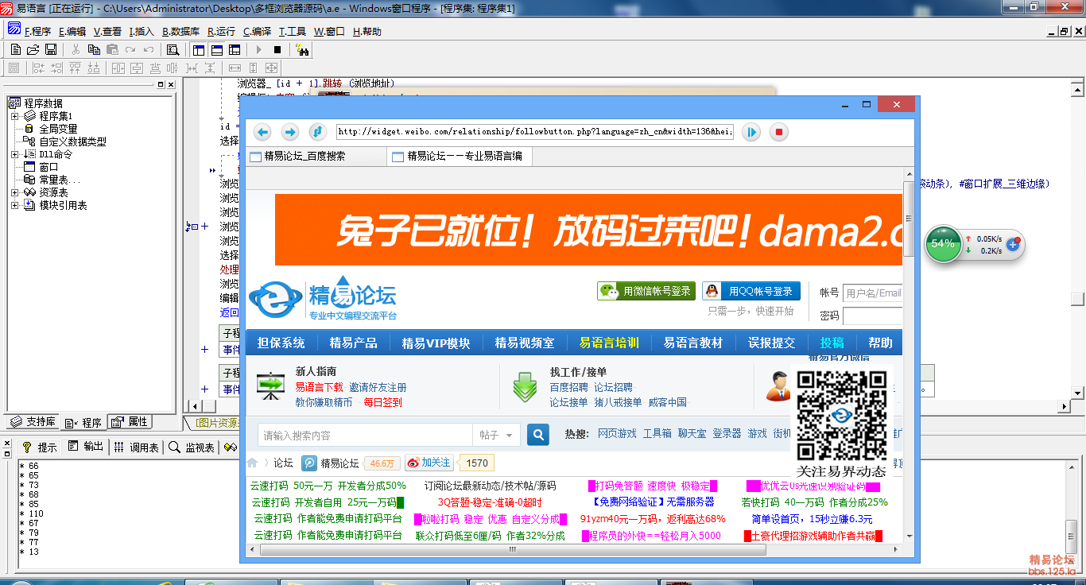This screenshot has width=1086, height=585.
Task: Open the 每日签到 link
Action: click(383, 402)
